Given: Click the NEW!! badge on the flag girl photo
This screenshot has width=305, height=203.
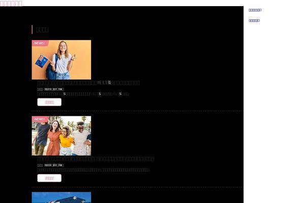Looking at the screenshot, I should pyautogui.click(x=40, y=43).
